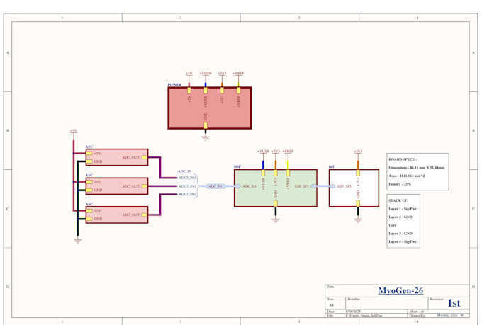482x325 pixels.
Task: Click the 'STACK UP:' heading text
Action: (398, 200)
